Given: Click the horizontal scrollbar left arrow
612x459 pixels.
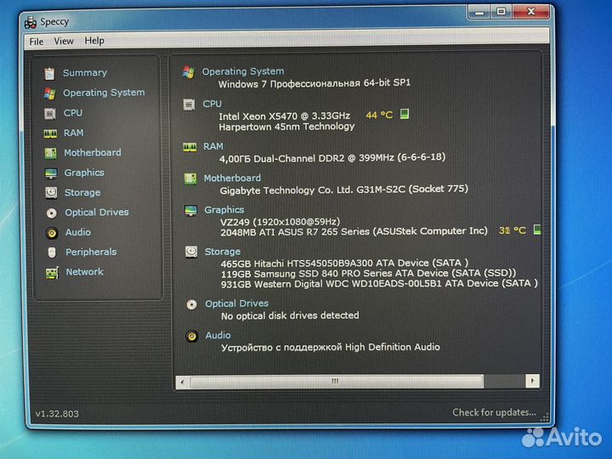Looking at the screenshot, I should point(183,382).
